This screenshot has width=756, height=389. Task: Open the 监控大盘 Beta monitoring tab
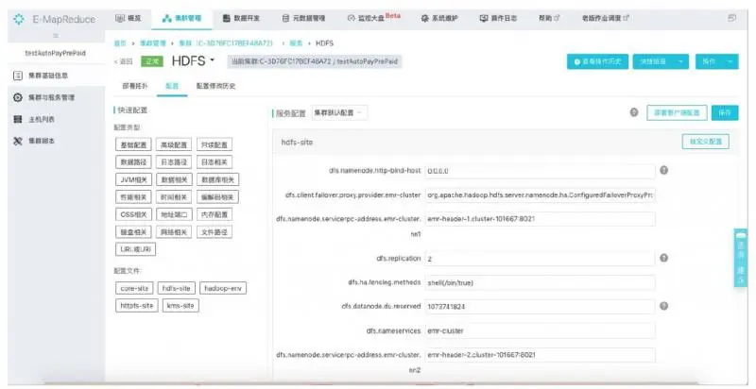click(373, 18)
